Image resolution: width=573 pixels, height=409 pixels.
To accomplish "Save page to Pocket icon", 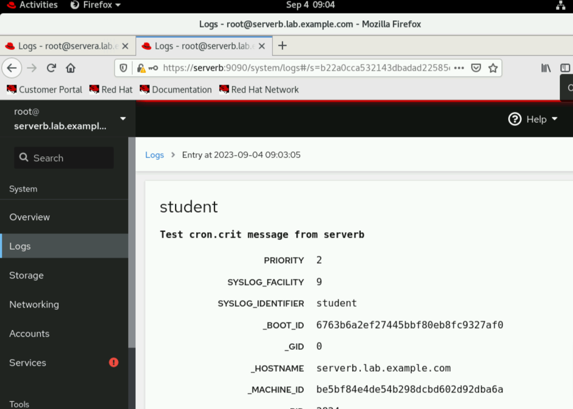I will point(475,68).
